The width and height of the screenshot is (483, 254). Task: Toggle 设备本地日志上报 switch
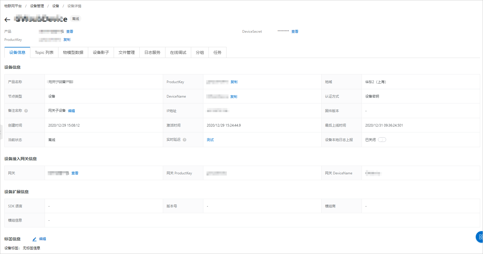click(x=382, y=140)
